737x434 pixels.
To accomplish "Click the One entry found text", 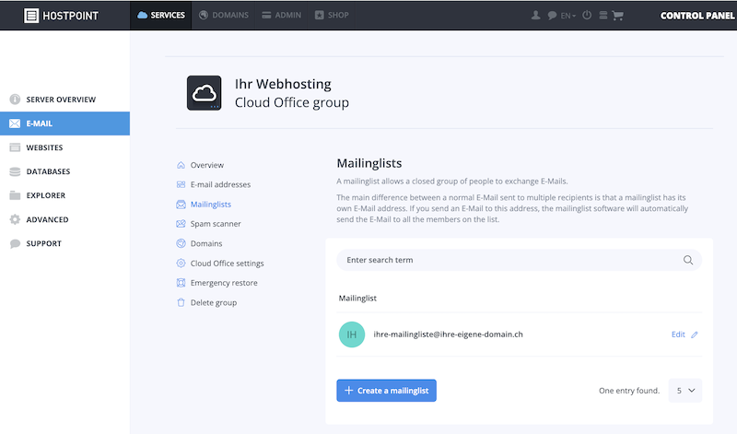I will (x=629, y=391).
